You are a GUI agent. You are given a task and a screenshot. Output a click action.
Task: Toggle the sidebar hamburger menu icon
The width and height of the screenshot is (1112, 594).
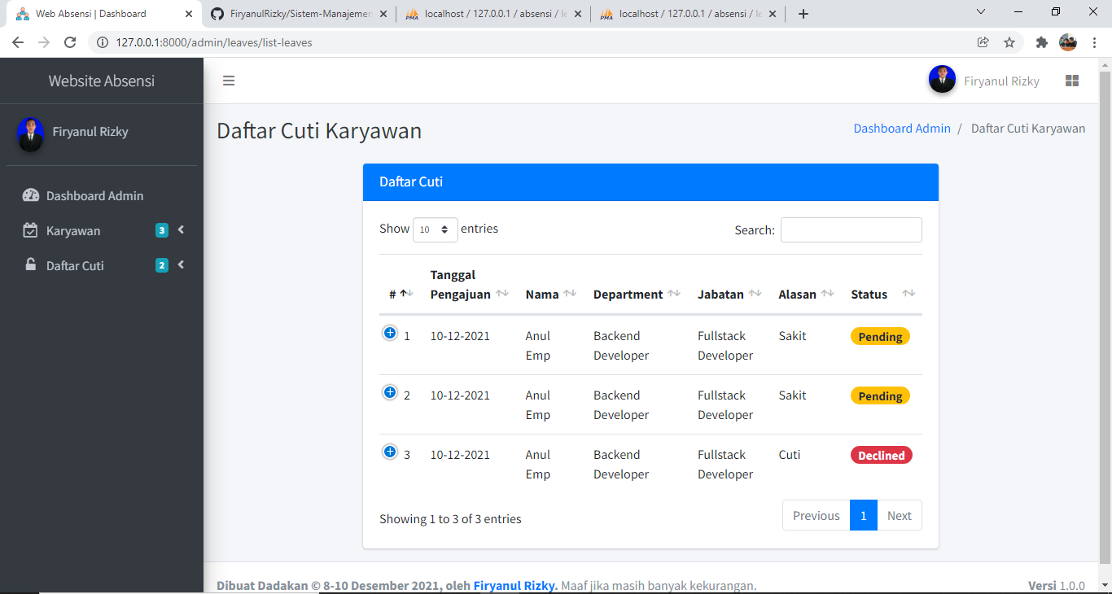pos(229,81)
